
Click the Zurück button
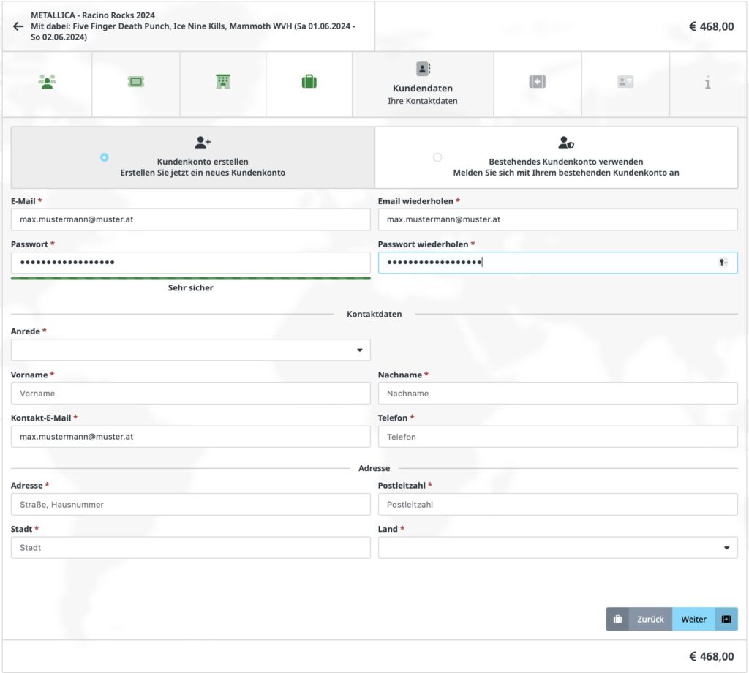[x=650, y=619]
